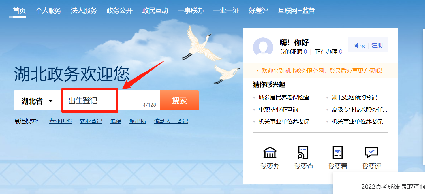Focus the 出生登记 search input field

point(110,101)
